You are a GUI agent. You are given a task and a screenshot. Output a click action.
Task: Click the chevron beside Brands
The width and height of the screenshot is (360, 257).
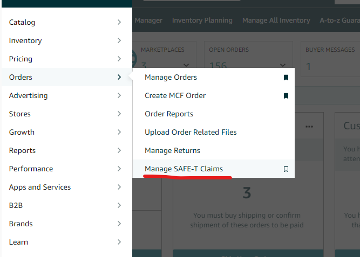(x=119, y=224)
